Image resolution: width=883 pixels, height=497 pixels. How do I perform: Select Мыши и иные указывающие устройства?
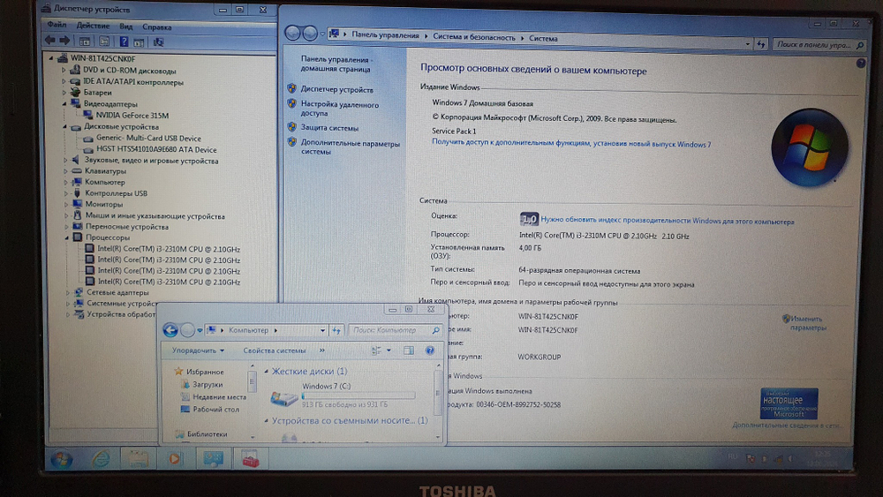pyautogui.click(x=155, y=215)
